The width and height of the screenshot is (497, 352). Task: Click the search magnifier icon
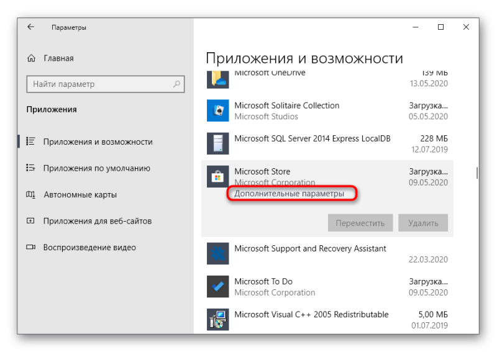pos(176,84)
